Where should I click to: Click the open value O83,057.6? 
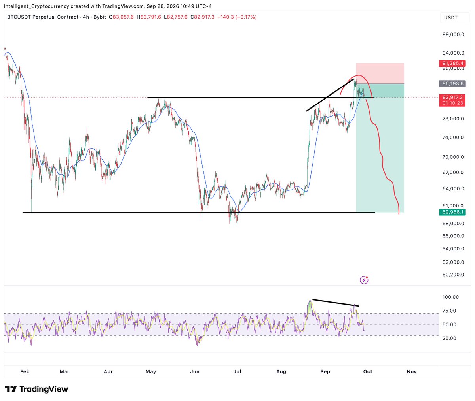coord(122,17)
